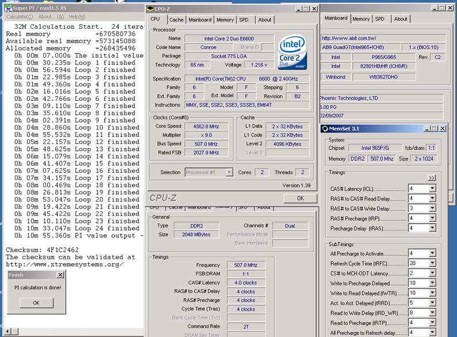Open the CS# to MCH-ODT Latency dropdown
The width and height of the screenshot is (457, 337).
432,273
